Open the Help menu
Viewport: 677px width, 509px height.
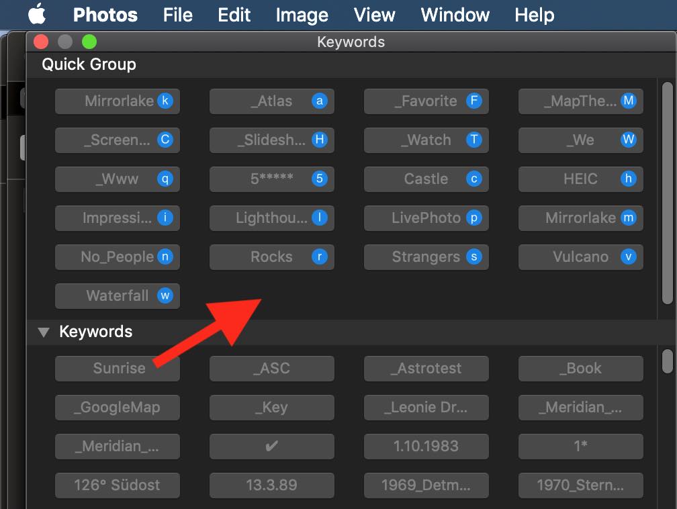(x=534, y=15)
